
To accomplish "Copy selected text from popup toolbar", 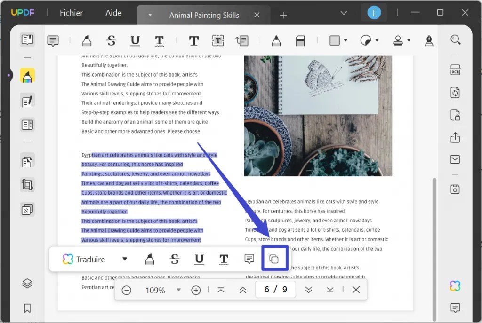I will (274, 259).
